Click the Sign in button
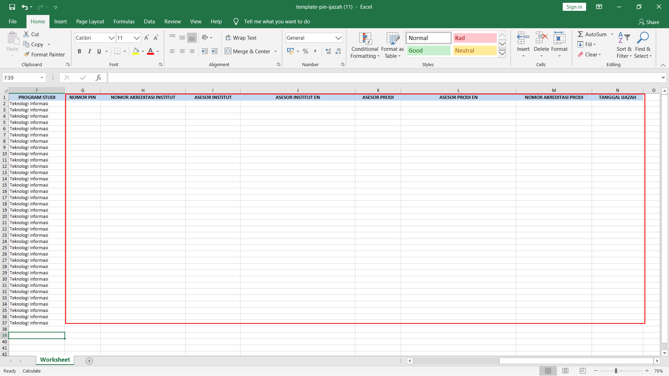The width and height of the screenshot is (669, 376). click(x=574, y=7)
